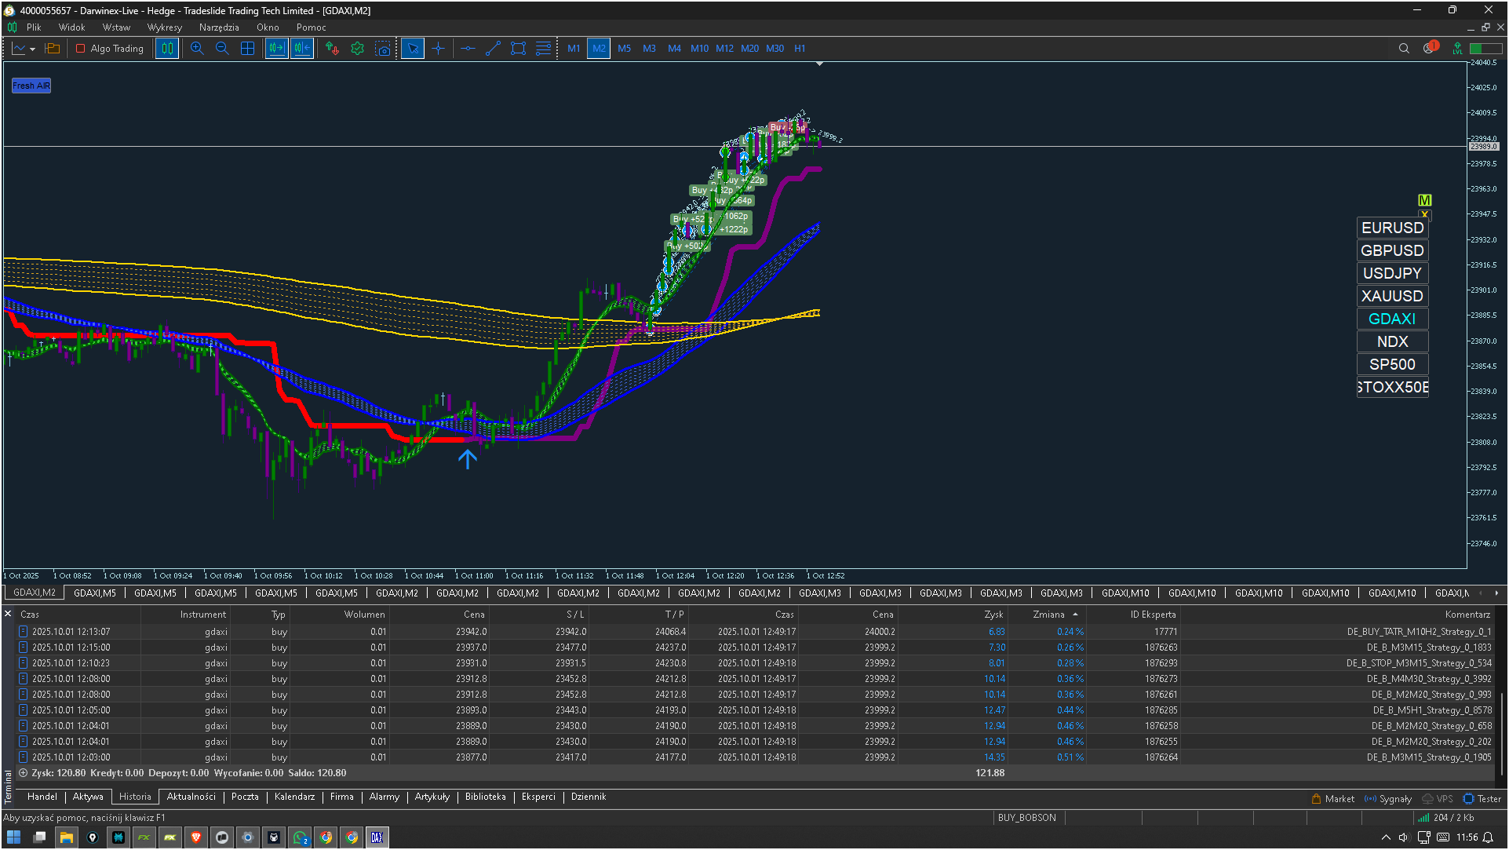Switch timeframe to M30
Screen dimensions: 1509x850
tap(775, 49)
